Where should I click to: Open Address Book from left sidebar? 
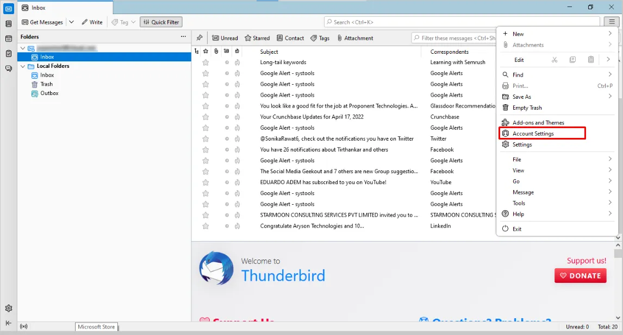click(x=8, y=24)
